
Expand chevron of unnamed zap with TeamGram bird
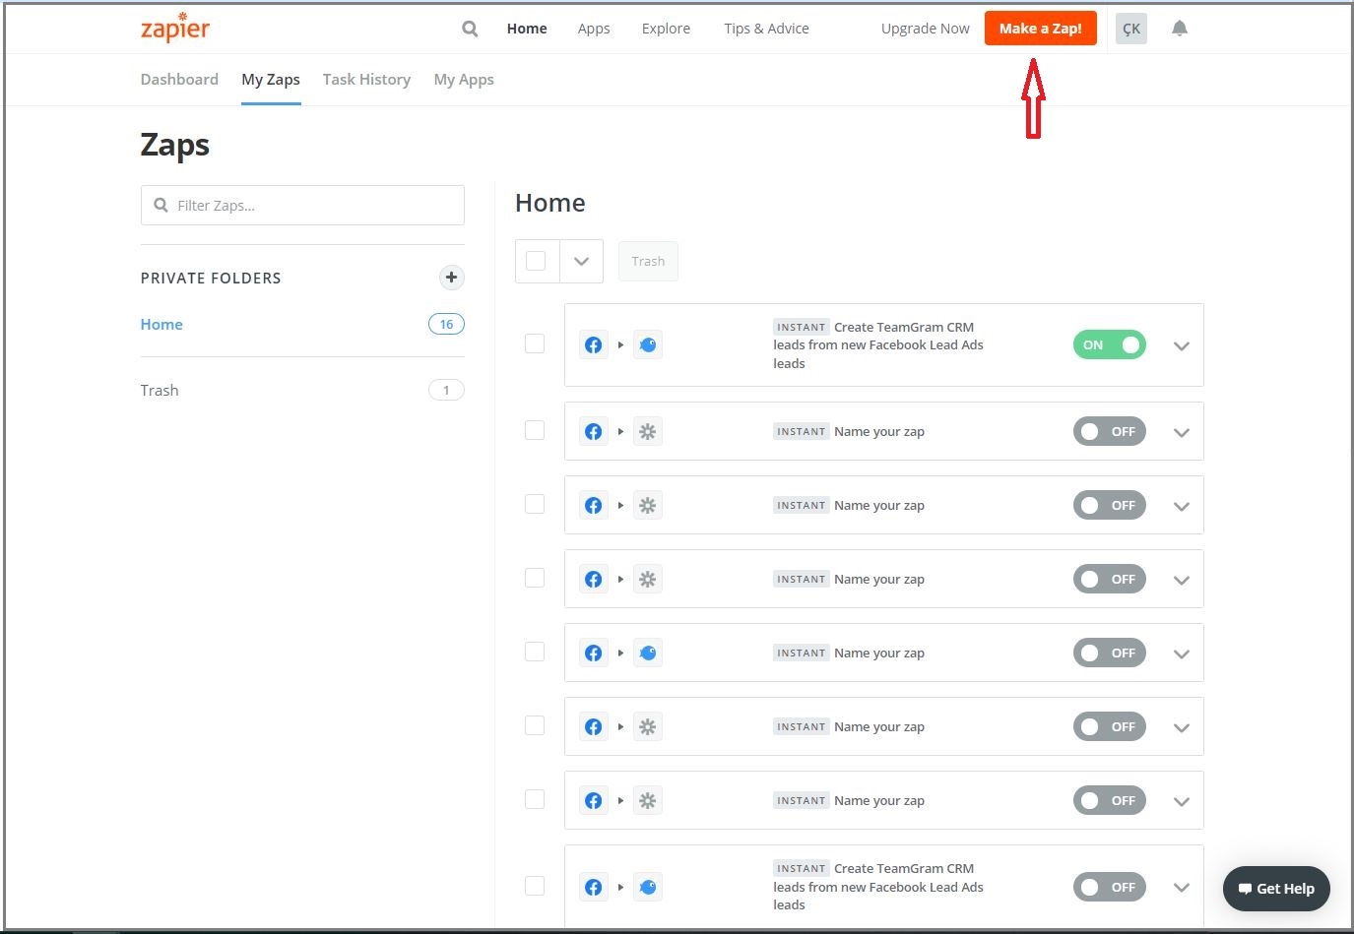(x=1182, y=654)
